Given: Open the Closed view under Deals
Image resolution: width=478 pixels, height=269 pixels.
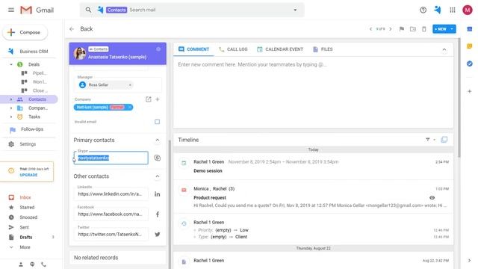Looking at the screenshot, I should (40, 90).
